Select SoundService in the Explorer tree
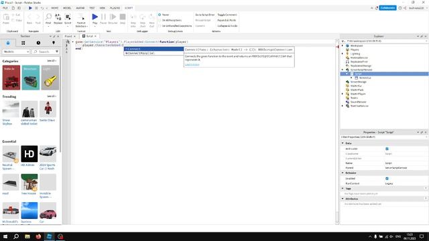Image resolution: width=429 pixels, height=241 pixels. point(358,102)
